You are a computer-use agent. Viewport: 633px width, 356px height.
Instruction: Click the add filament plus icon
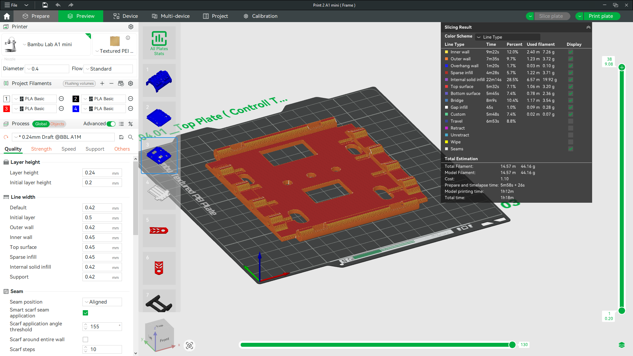(102, 83)
